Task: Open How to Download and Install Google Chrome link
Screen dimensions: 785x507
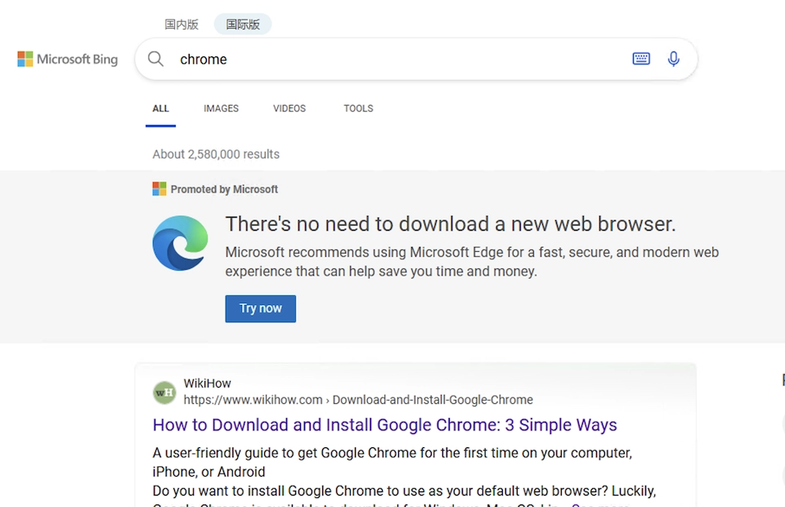Action: coord(384,425)
